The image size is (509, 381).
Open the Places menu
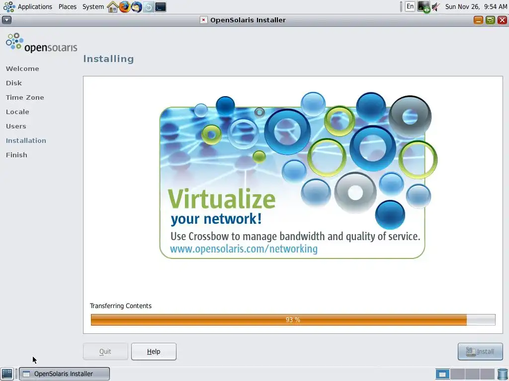[x=68, y=6]
